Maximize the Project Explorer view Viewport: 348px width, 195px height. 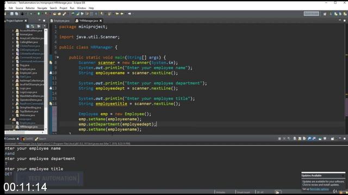(44, 21)
